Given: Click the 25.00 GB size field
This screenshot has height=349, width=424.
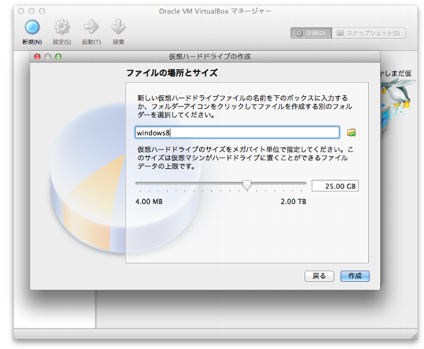Looking at the screenshot, I should point(335,186).
